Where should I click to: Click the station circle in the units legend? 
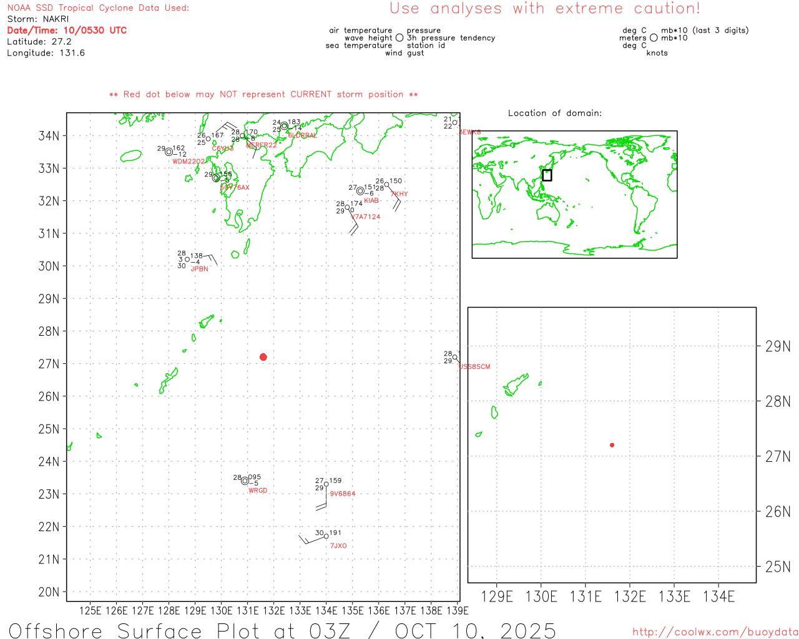[x=654, y=38]
